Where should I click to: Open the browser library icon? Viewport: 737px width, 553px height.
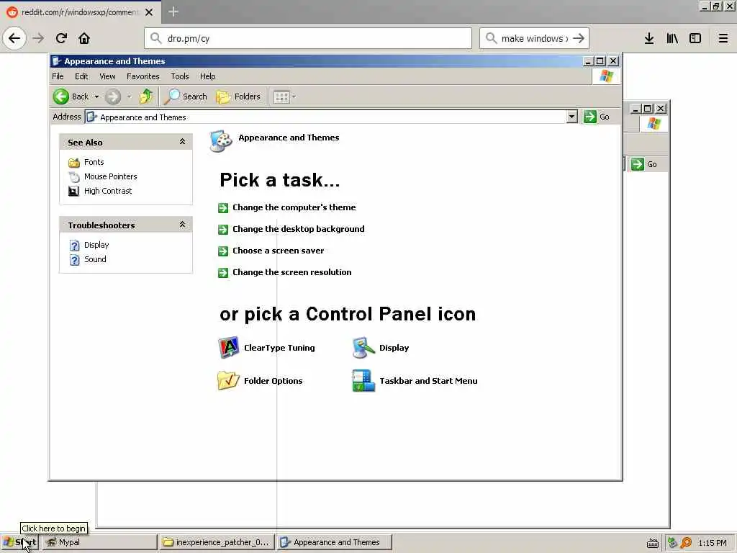pyautogui.click(x=672, y=38)
